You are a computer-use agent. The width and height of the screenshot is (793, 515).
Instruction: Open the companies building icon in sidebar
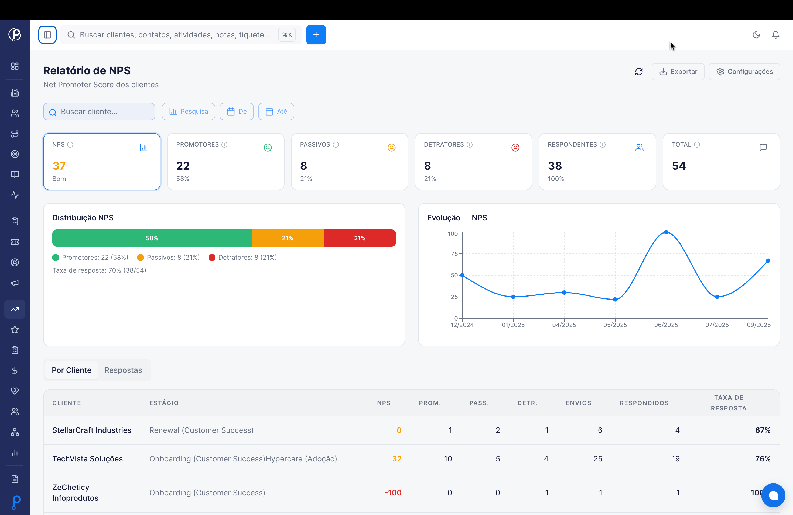(15, 93)
